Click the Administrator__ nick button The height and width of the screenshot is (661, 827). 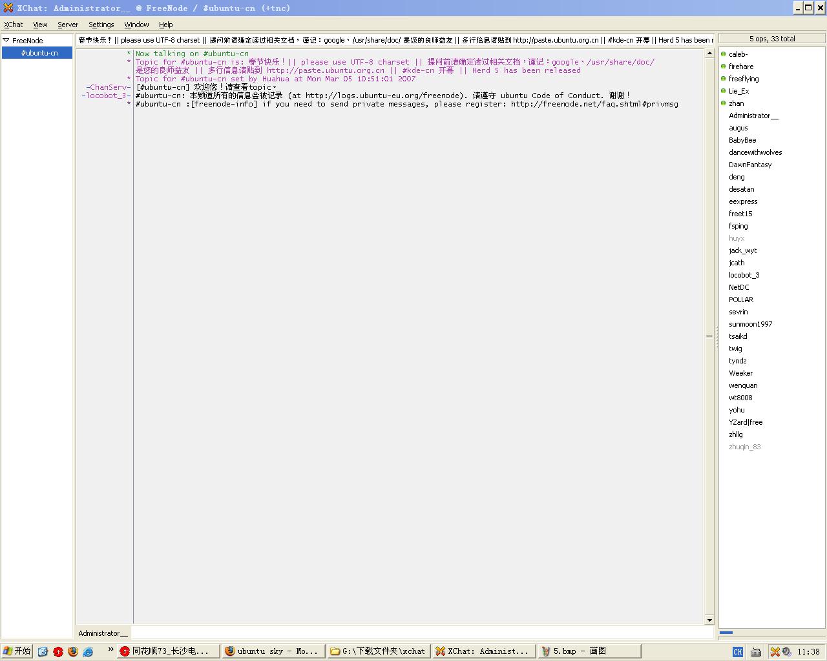click(x=103, y=633)
